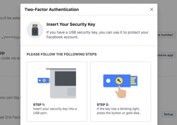Click the 'Two-Factor Authentication' dialog title
177x125 pixels.
tap(52, 10)
